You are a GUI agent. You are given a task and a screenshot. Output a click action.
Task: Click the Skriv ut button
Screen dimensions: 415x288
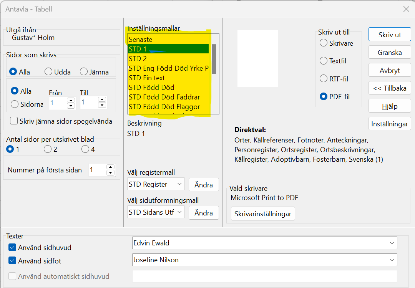[390, 35]
